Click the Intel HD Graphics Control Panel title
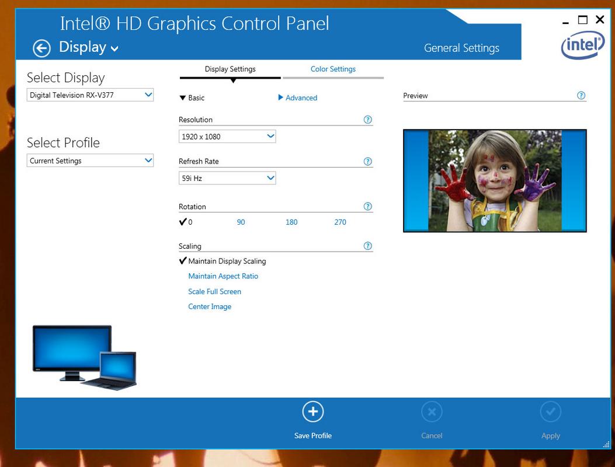Viewport: 615px width, 467px height. 194,23
